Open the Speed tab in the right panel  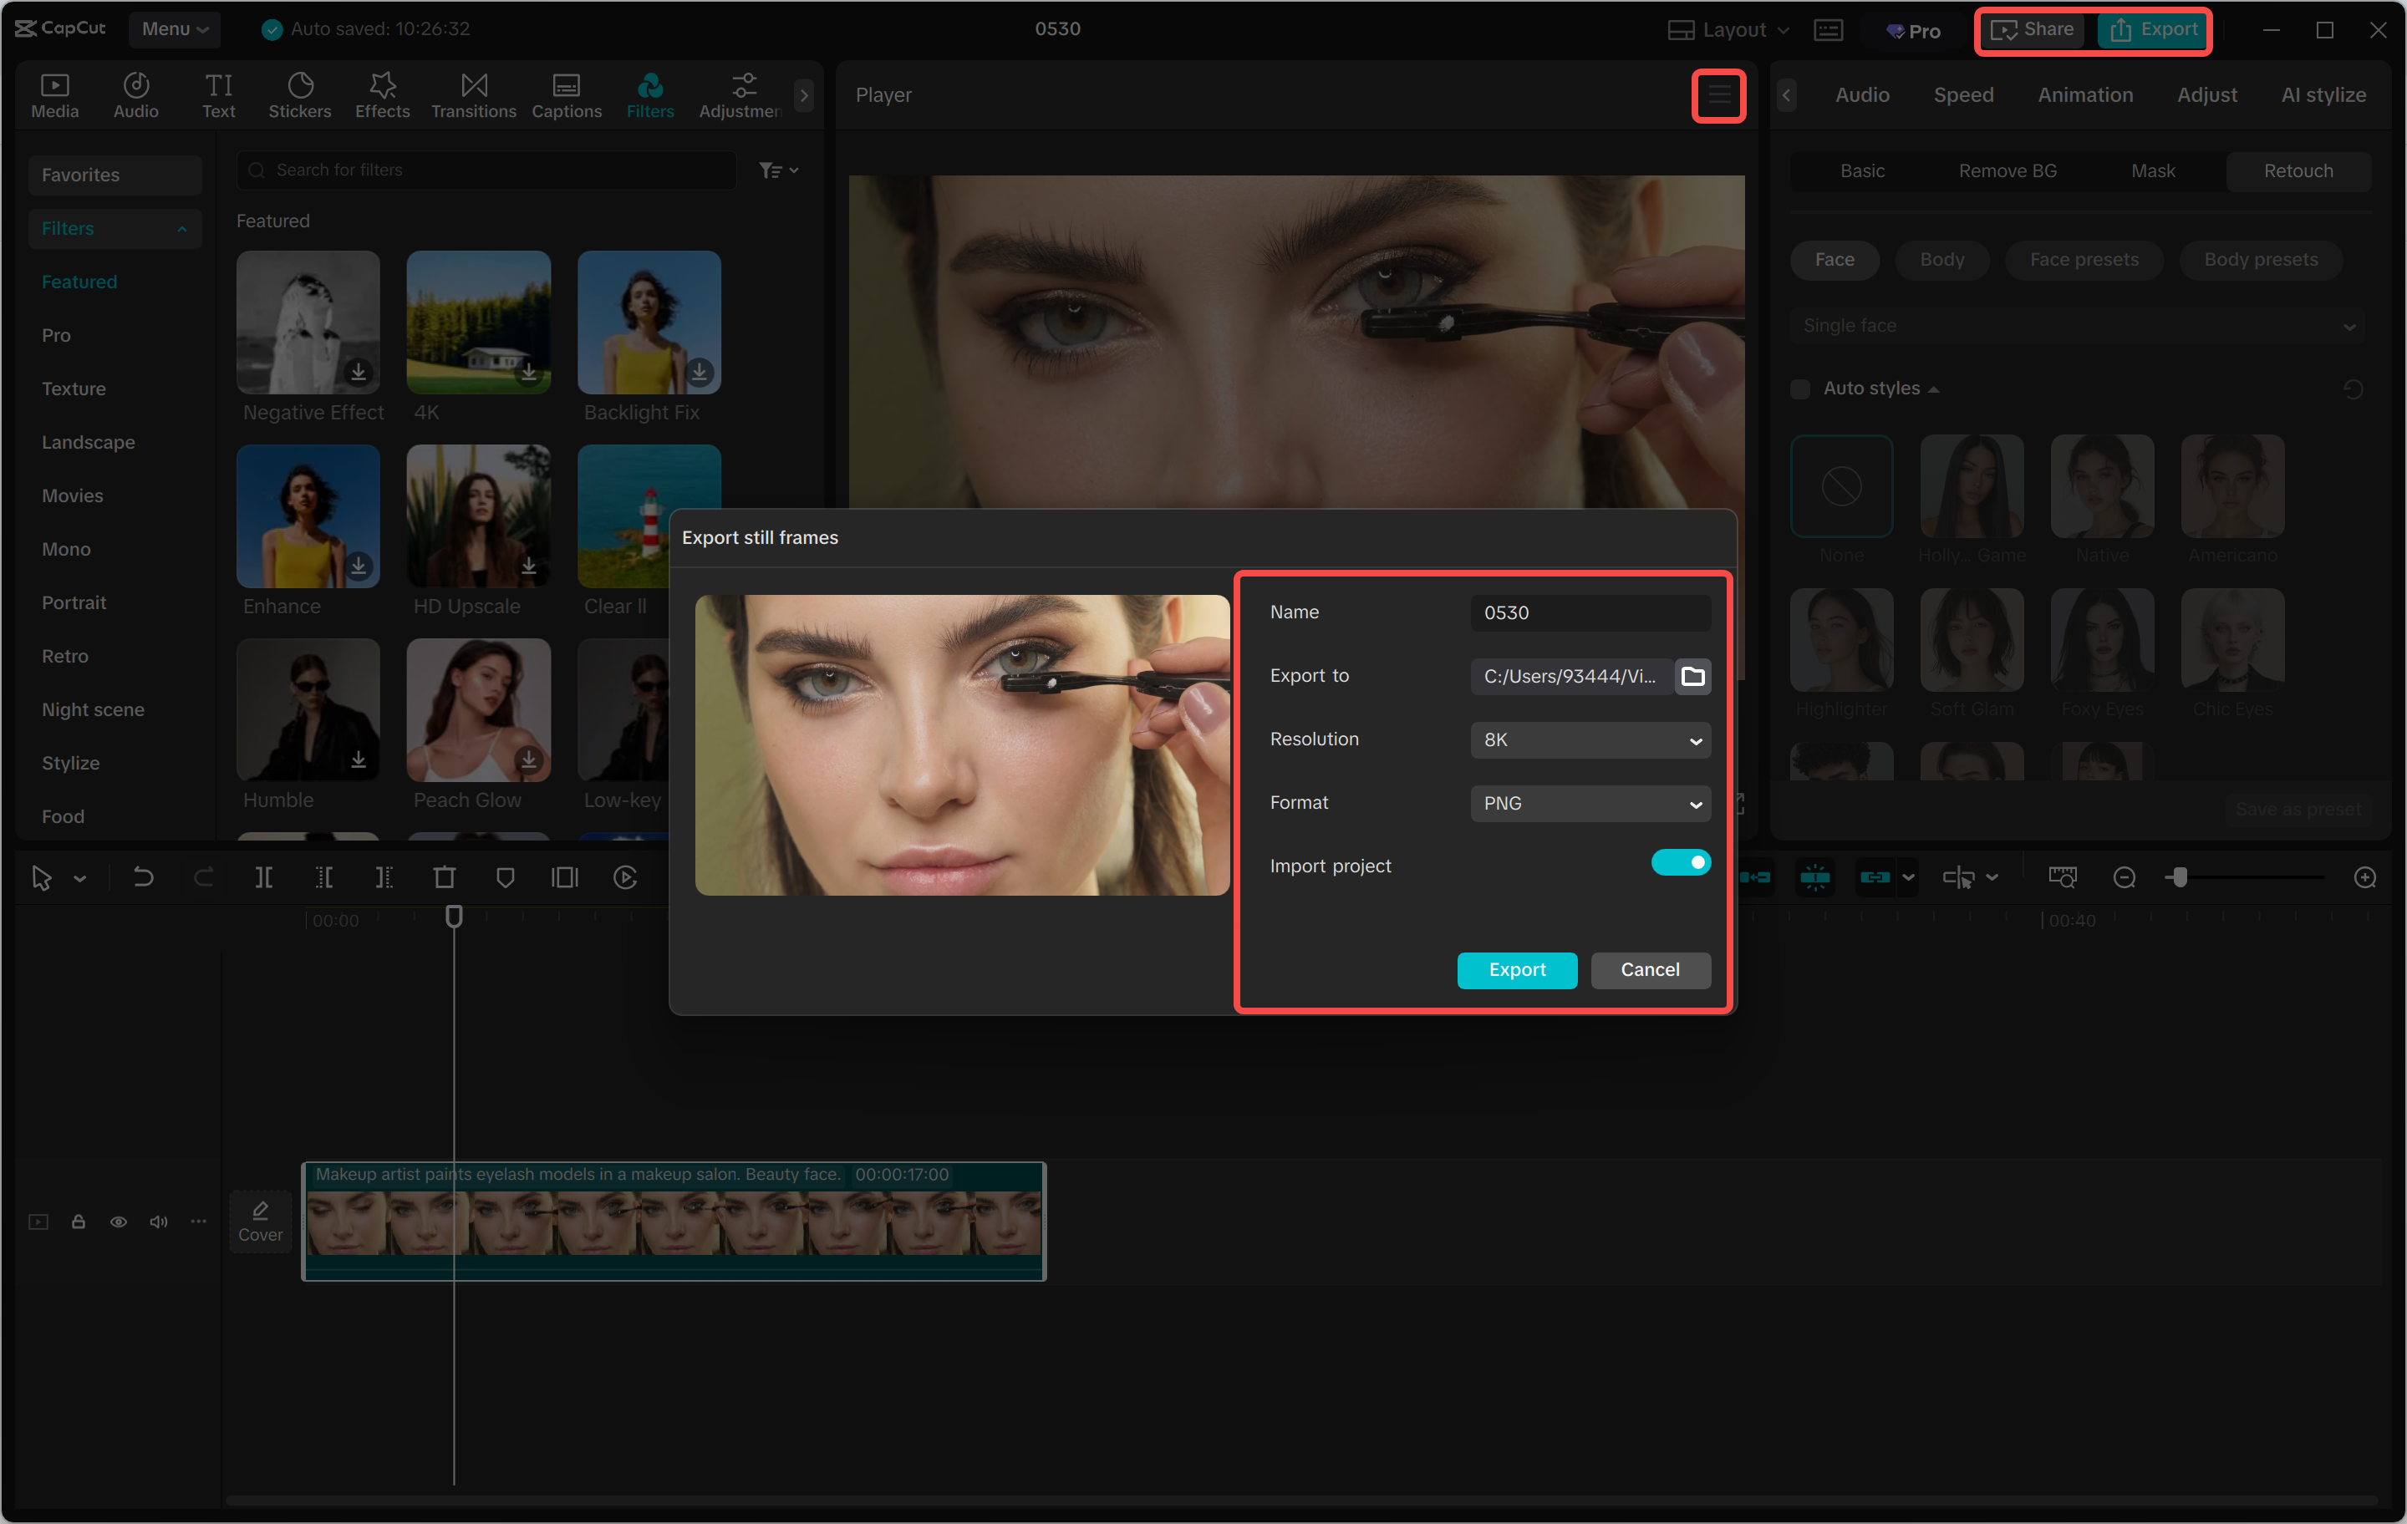click(1962, 95)
